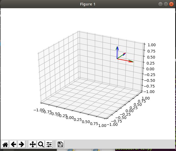The width and height of the screenshot is (176, 151).
Task: Minimize the Figure 1 window
Action: 160,4
